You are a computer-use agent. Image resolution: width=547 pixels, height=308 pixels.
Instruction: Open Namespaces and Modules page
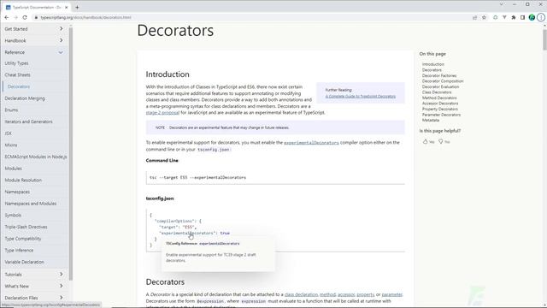tap(31, 204)
